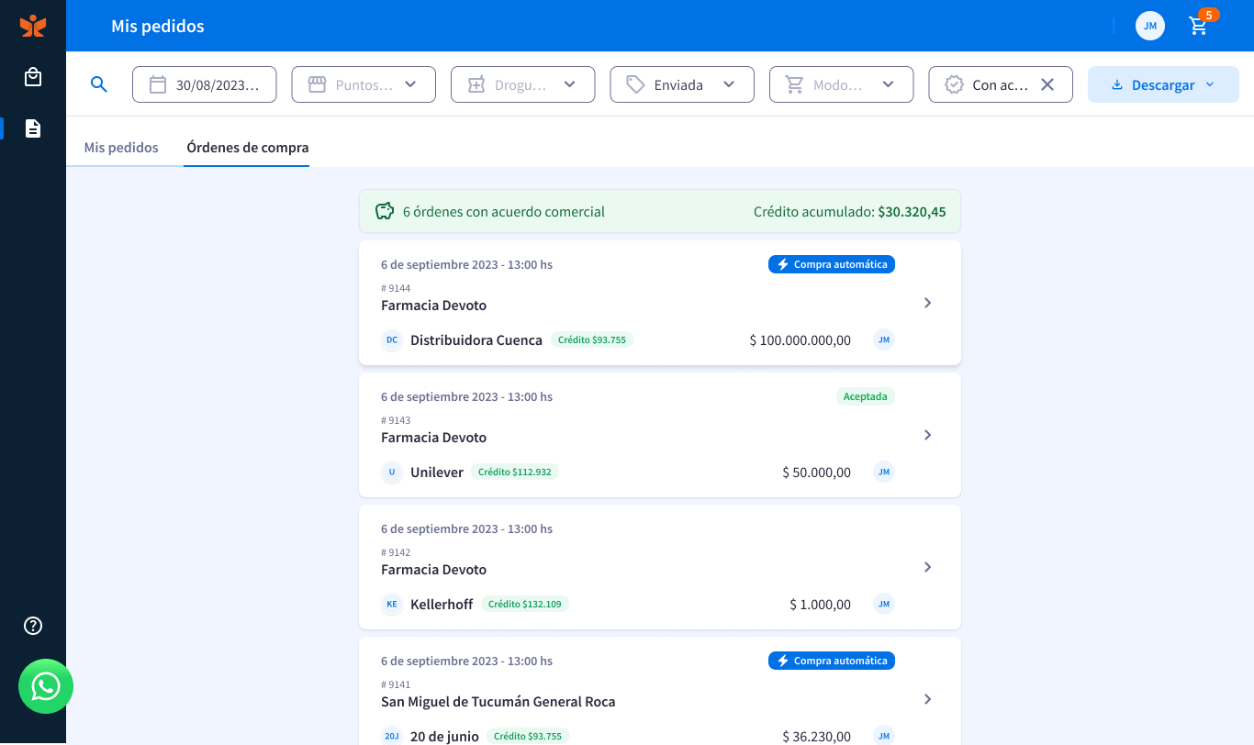Click the 'Mis pedidos' page title in the header
This screenshot has height=745, width=1254.
coord(158,26)
